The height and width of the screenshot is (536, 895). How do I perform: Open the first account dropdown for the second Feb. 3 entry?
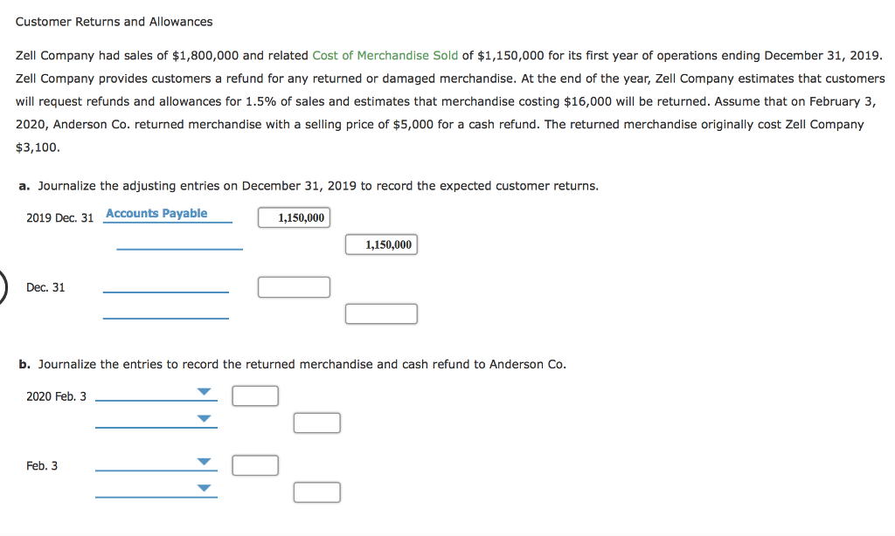click(x=204, y=464)
